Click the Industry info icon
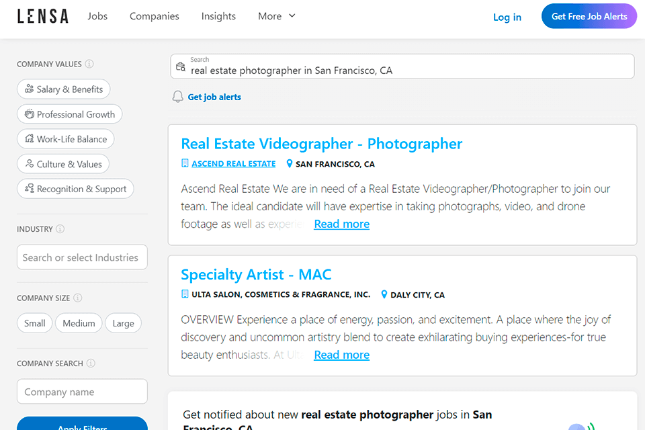 [60, 229]
